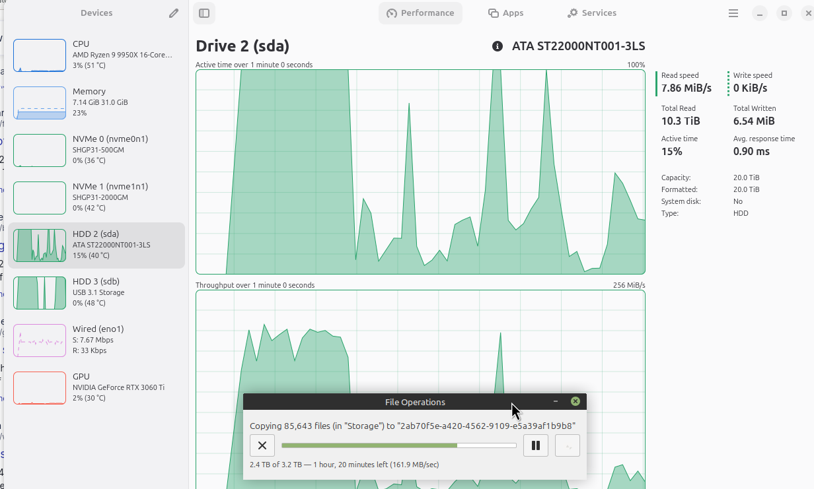Select the GPU GeForce RTX 3060 Ti entry
The height and width of the screenshot is (489, 814).
pos(96,387)
